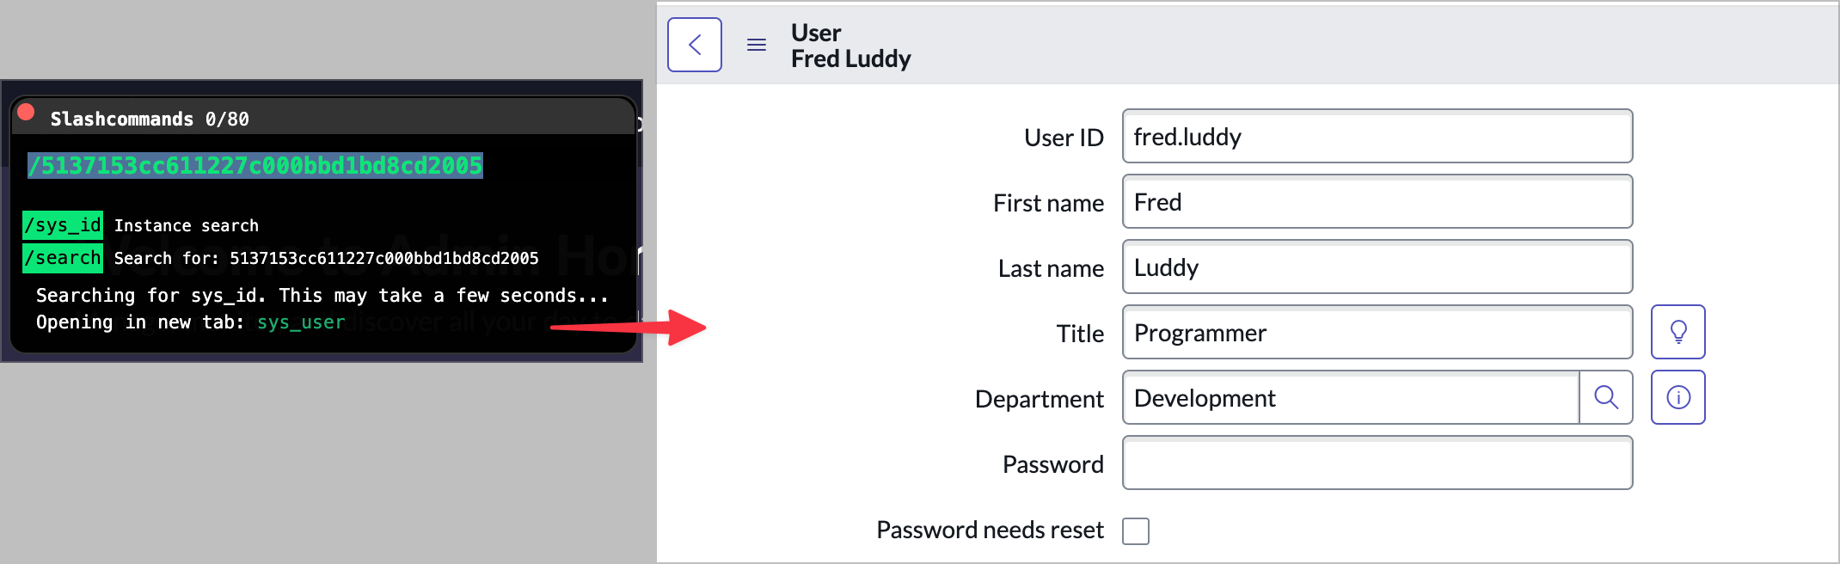The width and height of the screenshot is (1840, 564).
Task: Close the Slashcommands popup with the red dot
Action: pyautogui.click(x=26, y=112)
